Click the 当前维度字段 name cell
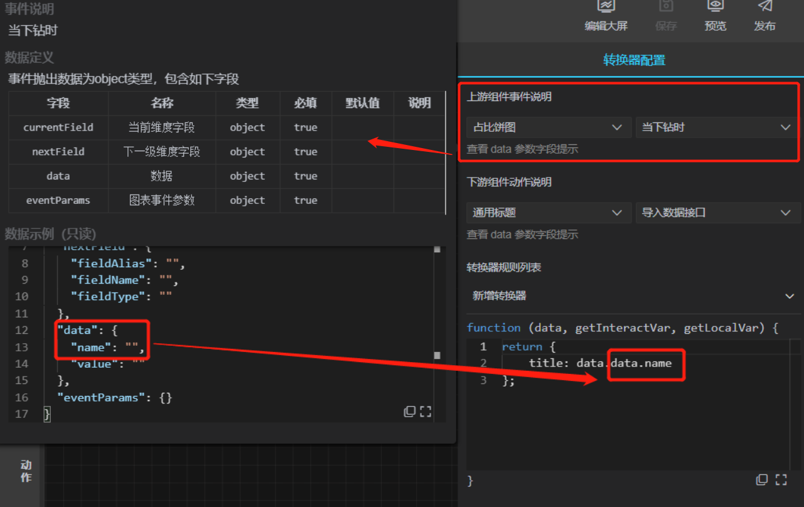 coord(162,127)
